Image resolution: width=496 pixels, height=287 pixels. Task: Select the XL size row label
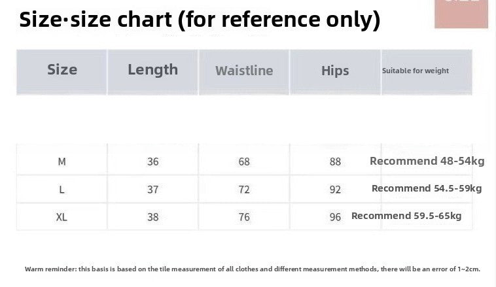click(62, 216)
